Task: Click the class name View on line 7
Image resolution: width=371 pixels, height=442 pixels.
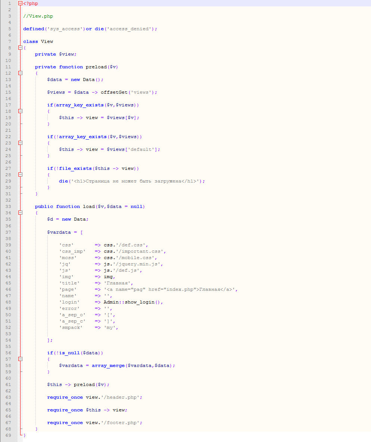Action: tap(47, 41)
